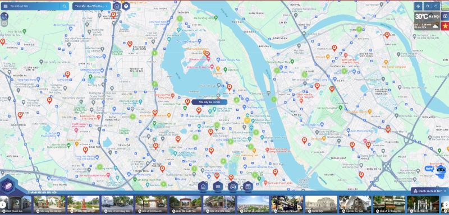Click the Thành Đoàn Hà Nội hexagon logo
449x215 pixels.
pyautogui.click(x=8, y=185)
